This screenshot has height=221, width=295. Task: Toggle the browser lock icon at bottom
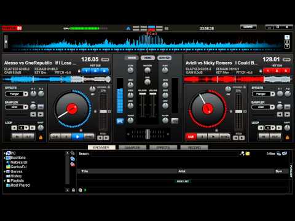click(73, 190)
